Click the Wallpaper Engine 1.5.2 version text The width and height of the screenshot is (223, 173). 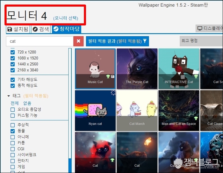tap(173, 5)
